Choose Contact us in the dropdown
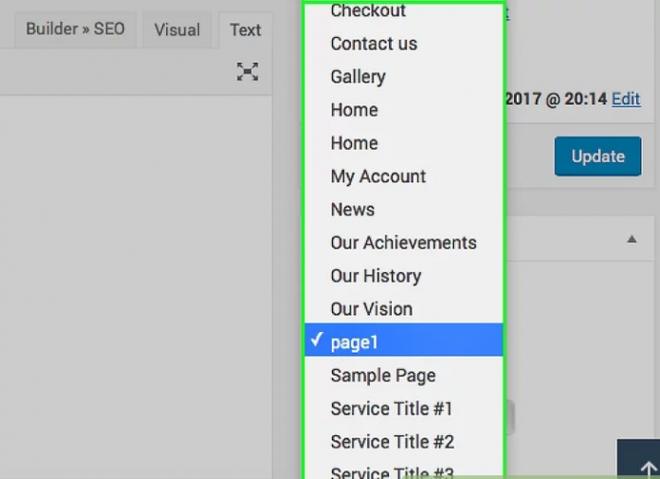This screenshot has height=479, width=660. pos(374,44)
